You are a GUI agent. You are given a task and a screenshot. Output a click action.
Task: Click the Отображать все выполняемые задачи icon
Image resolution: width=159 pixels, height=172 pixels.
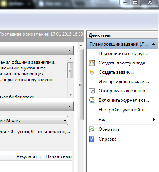pos(92,91)
